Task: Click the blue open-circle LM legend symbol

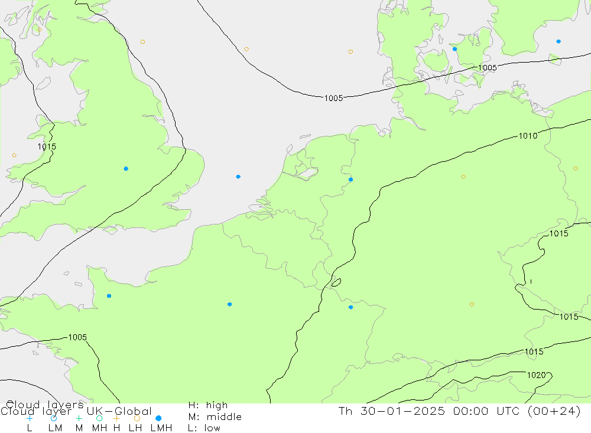Action: pyautogui.click(x=54, y=418)
